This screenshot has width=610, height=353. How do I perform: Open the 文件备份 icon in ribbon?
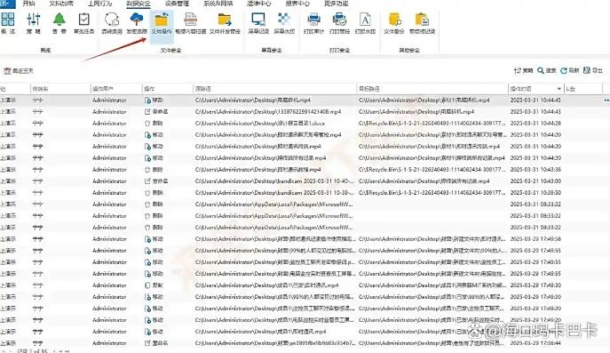(x=394, y=19)
